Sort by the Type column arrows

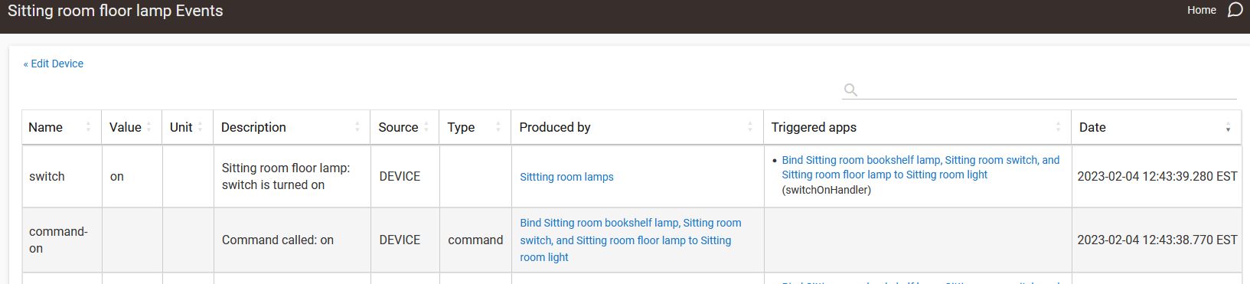(498, 127)
